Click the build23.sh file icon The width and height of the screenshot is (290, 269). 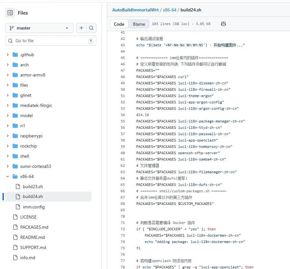point(17,187)
